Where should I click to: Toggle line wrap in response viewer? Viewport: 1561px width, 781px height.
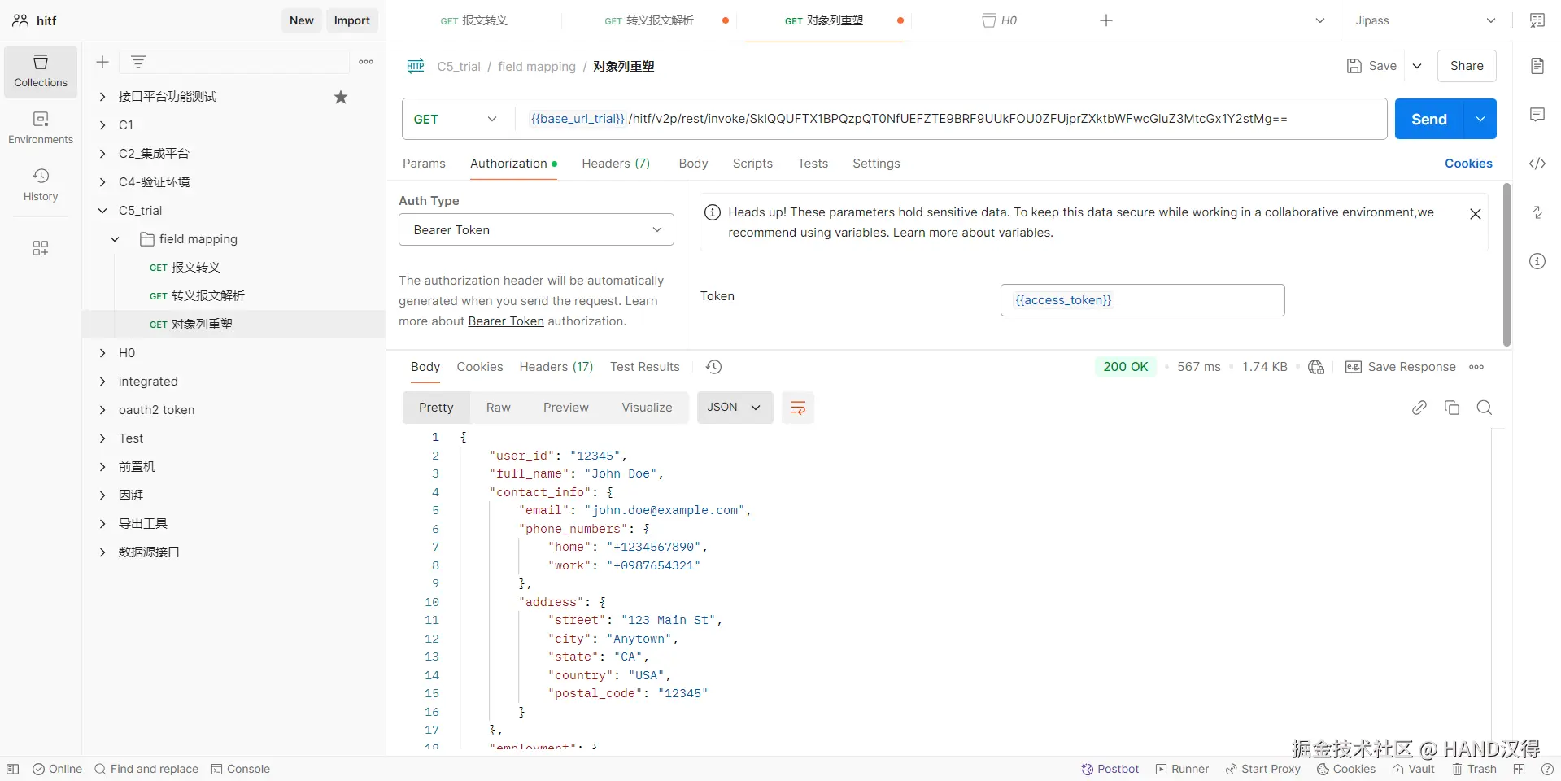[797, 408]
